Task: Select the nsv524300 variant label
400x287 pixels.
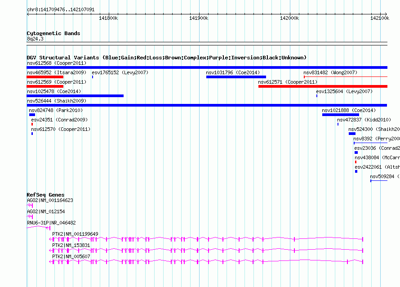Action: (x=374, y=129)
